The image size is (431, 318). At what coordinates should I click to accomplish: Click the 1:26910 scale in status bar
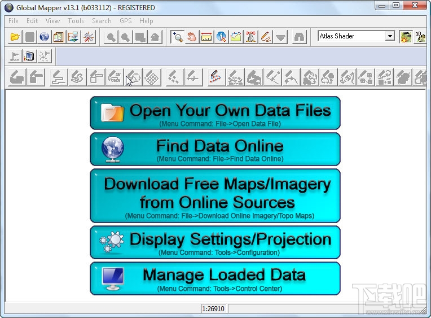(x=213, y=308)
